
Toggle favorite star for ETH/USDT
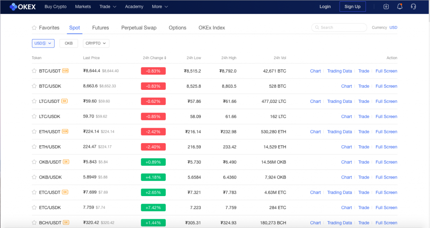coord(34,131)
